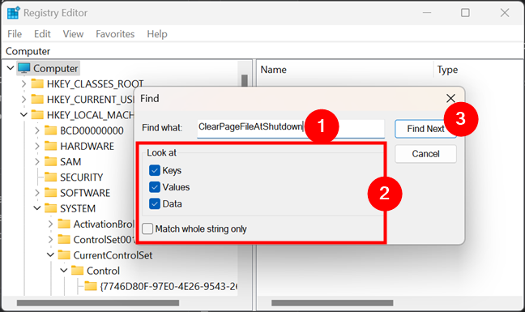Click the values pane horizontal scrollbar
The height and width of the screenshot is (312, 525).
click(332, 303)
